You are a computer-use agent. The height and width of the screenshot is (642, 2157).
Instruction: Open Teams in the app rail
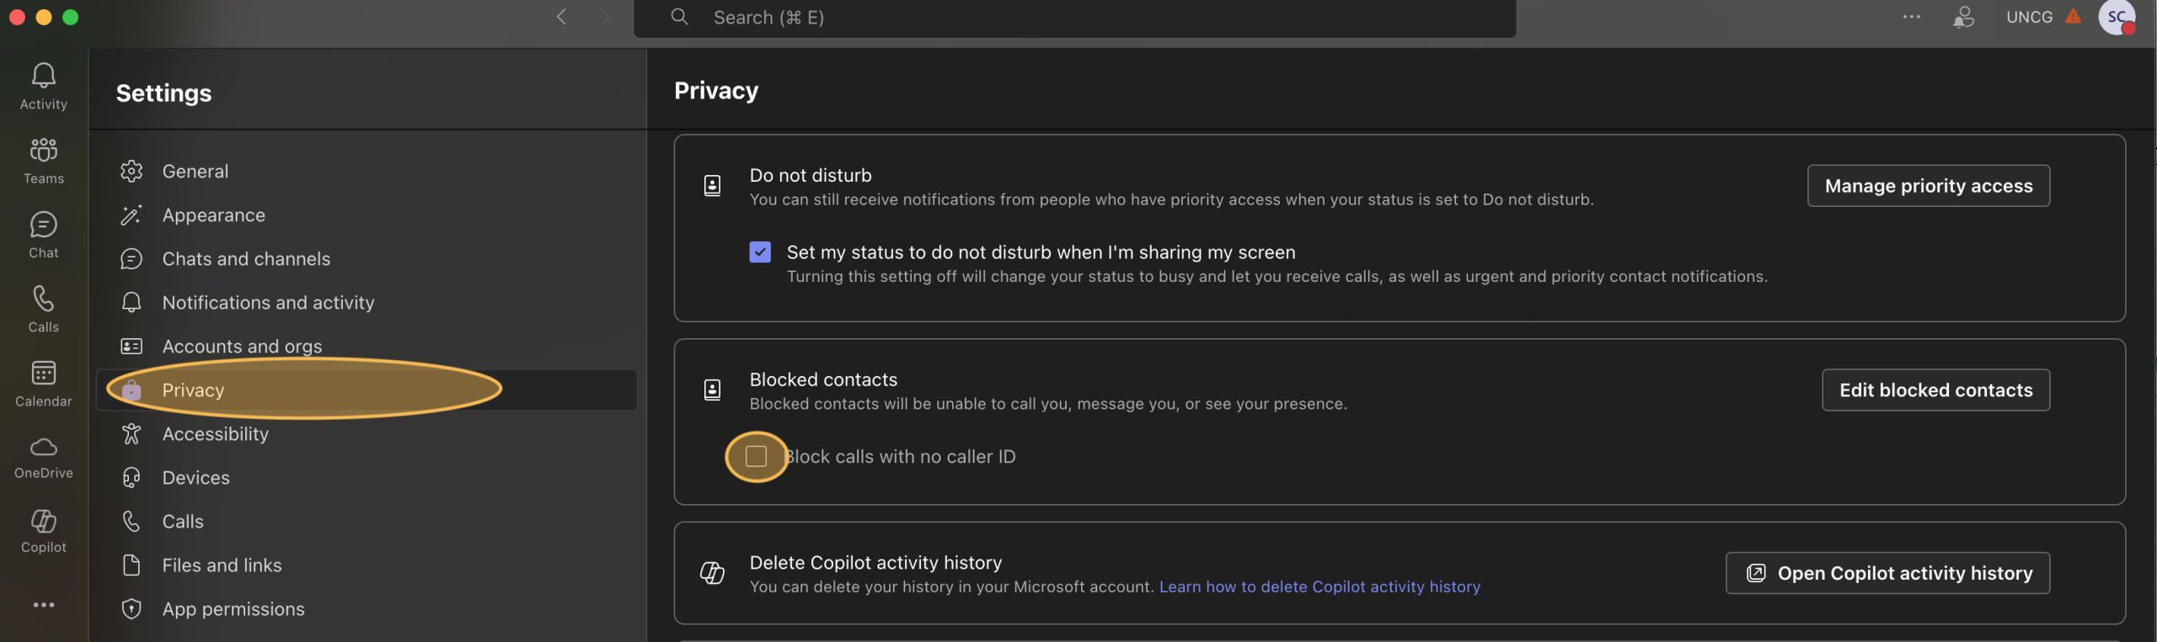(44, 161)
